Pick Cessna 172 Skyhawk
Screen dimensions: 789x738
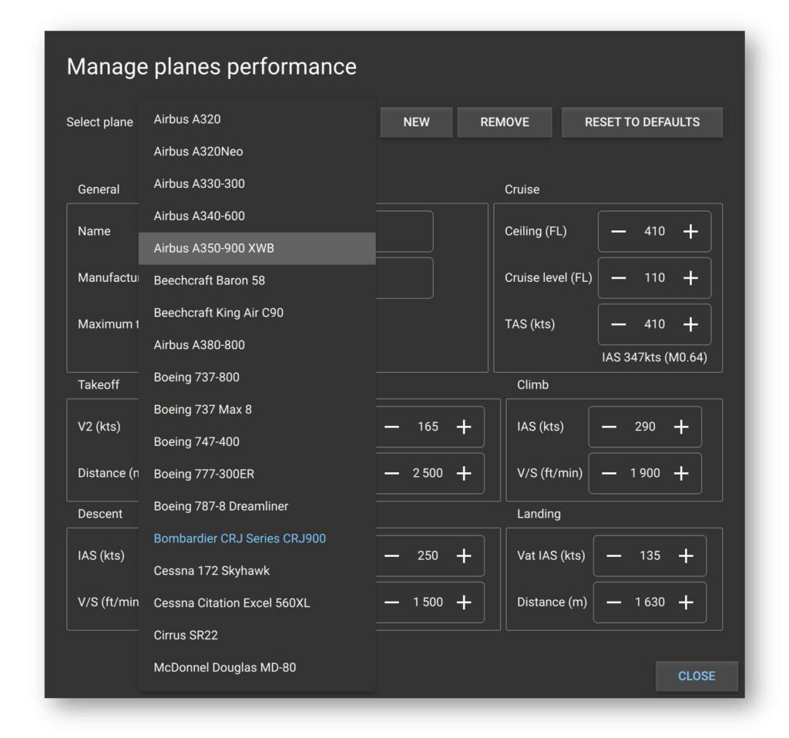pos(257,571)
